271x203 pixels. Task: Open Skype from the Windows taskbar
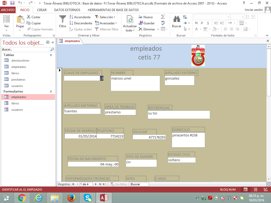click(x=88, y=197)
